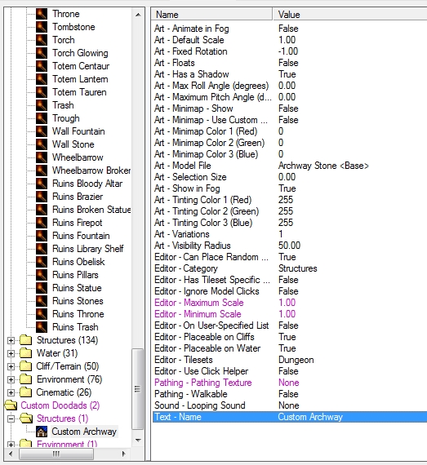The height and width of the screenshot is (465, 427).
Task: Expand the Structures (134) folder
Action: [x=11, y=340]
